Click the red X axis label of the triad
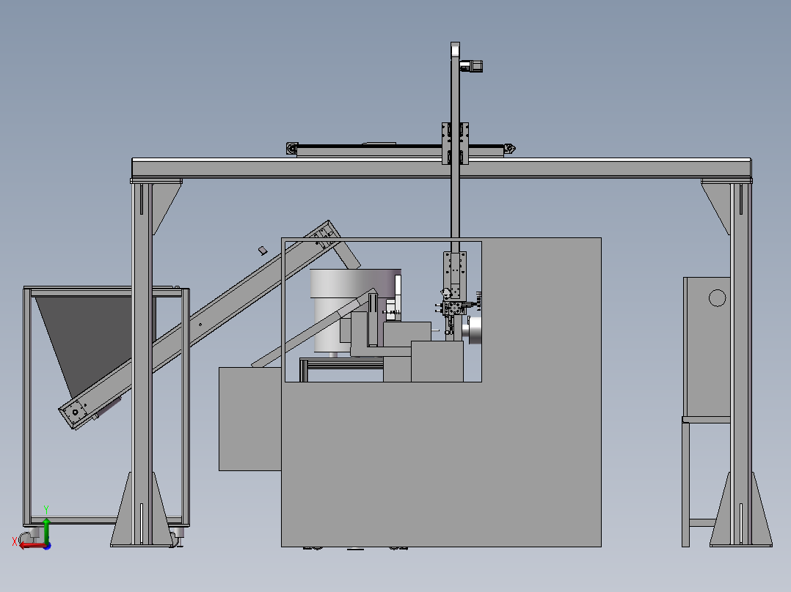The image size is (791, 592). 14,541
